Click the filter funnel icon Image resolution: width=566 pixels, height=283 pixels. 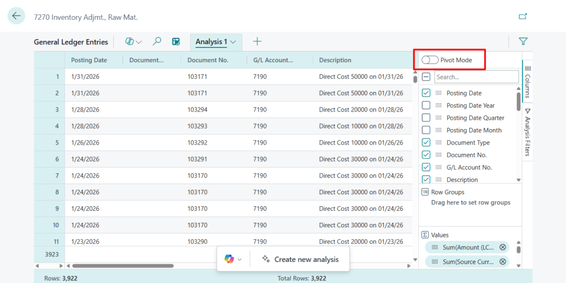coord(523,41)
